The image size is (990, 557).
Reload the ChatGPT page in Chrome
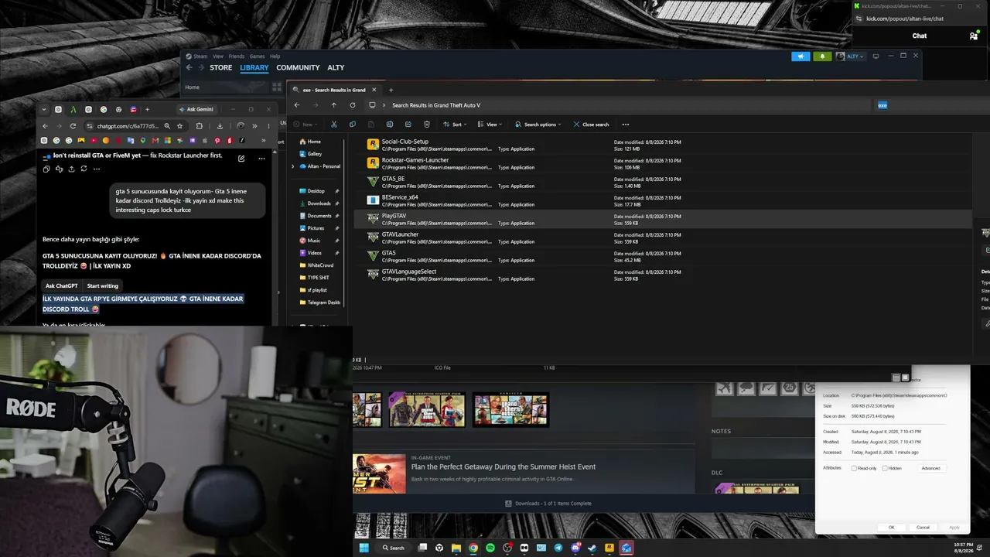[73, 126]
